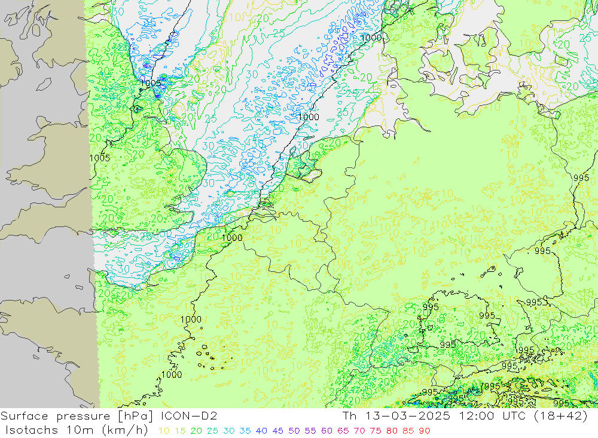The height and width of the screenshot is (438, 598).
Task: Select the '75' value in isotach legend
Action: click(376, 431)
